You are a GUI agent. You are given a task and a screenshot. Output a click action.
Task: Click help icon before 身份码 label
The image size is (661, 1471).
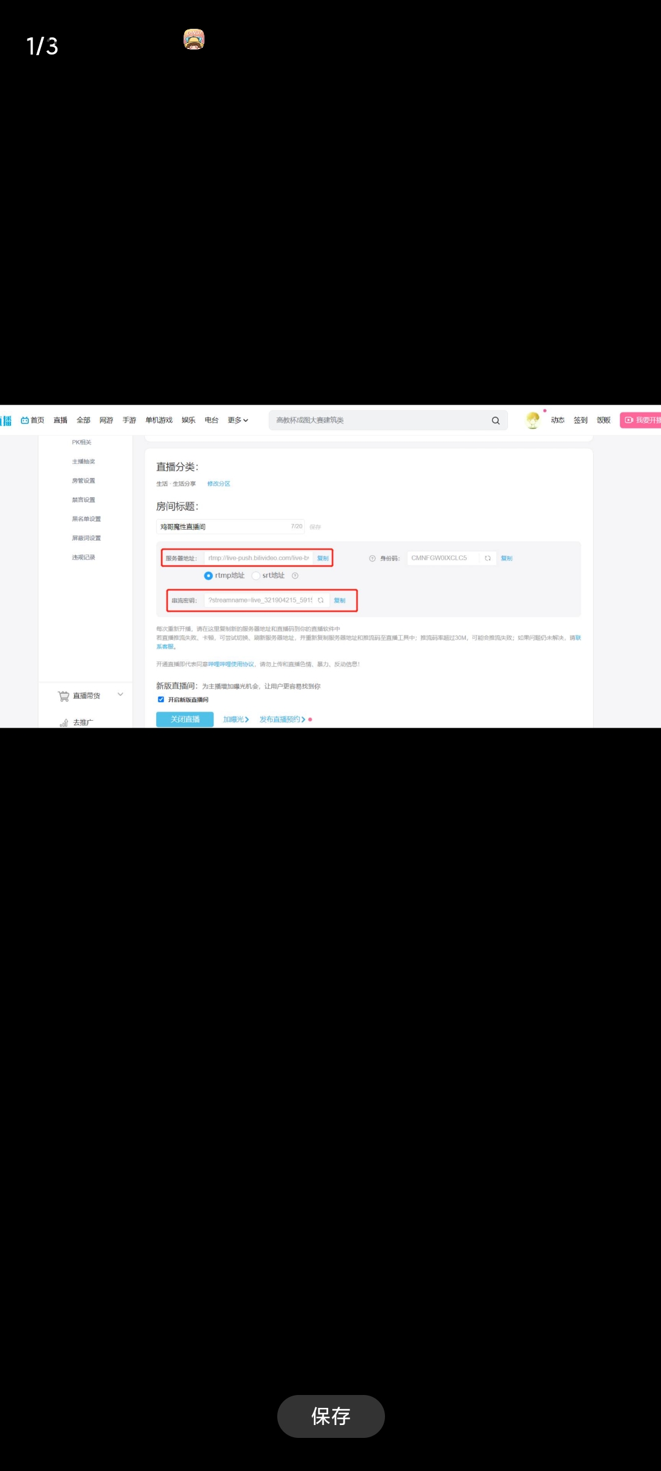pyautogui.click(x=372, y=558)
